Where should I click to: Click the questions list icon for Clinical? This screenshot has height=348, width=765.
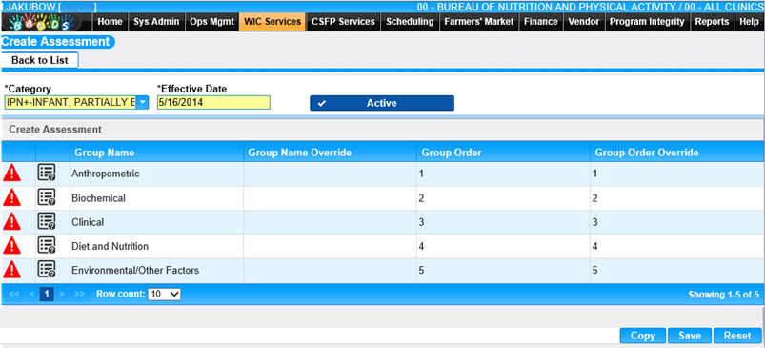pyautogui.click(x=47, y=221)
